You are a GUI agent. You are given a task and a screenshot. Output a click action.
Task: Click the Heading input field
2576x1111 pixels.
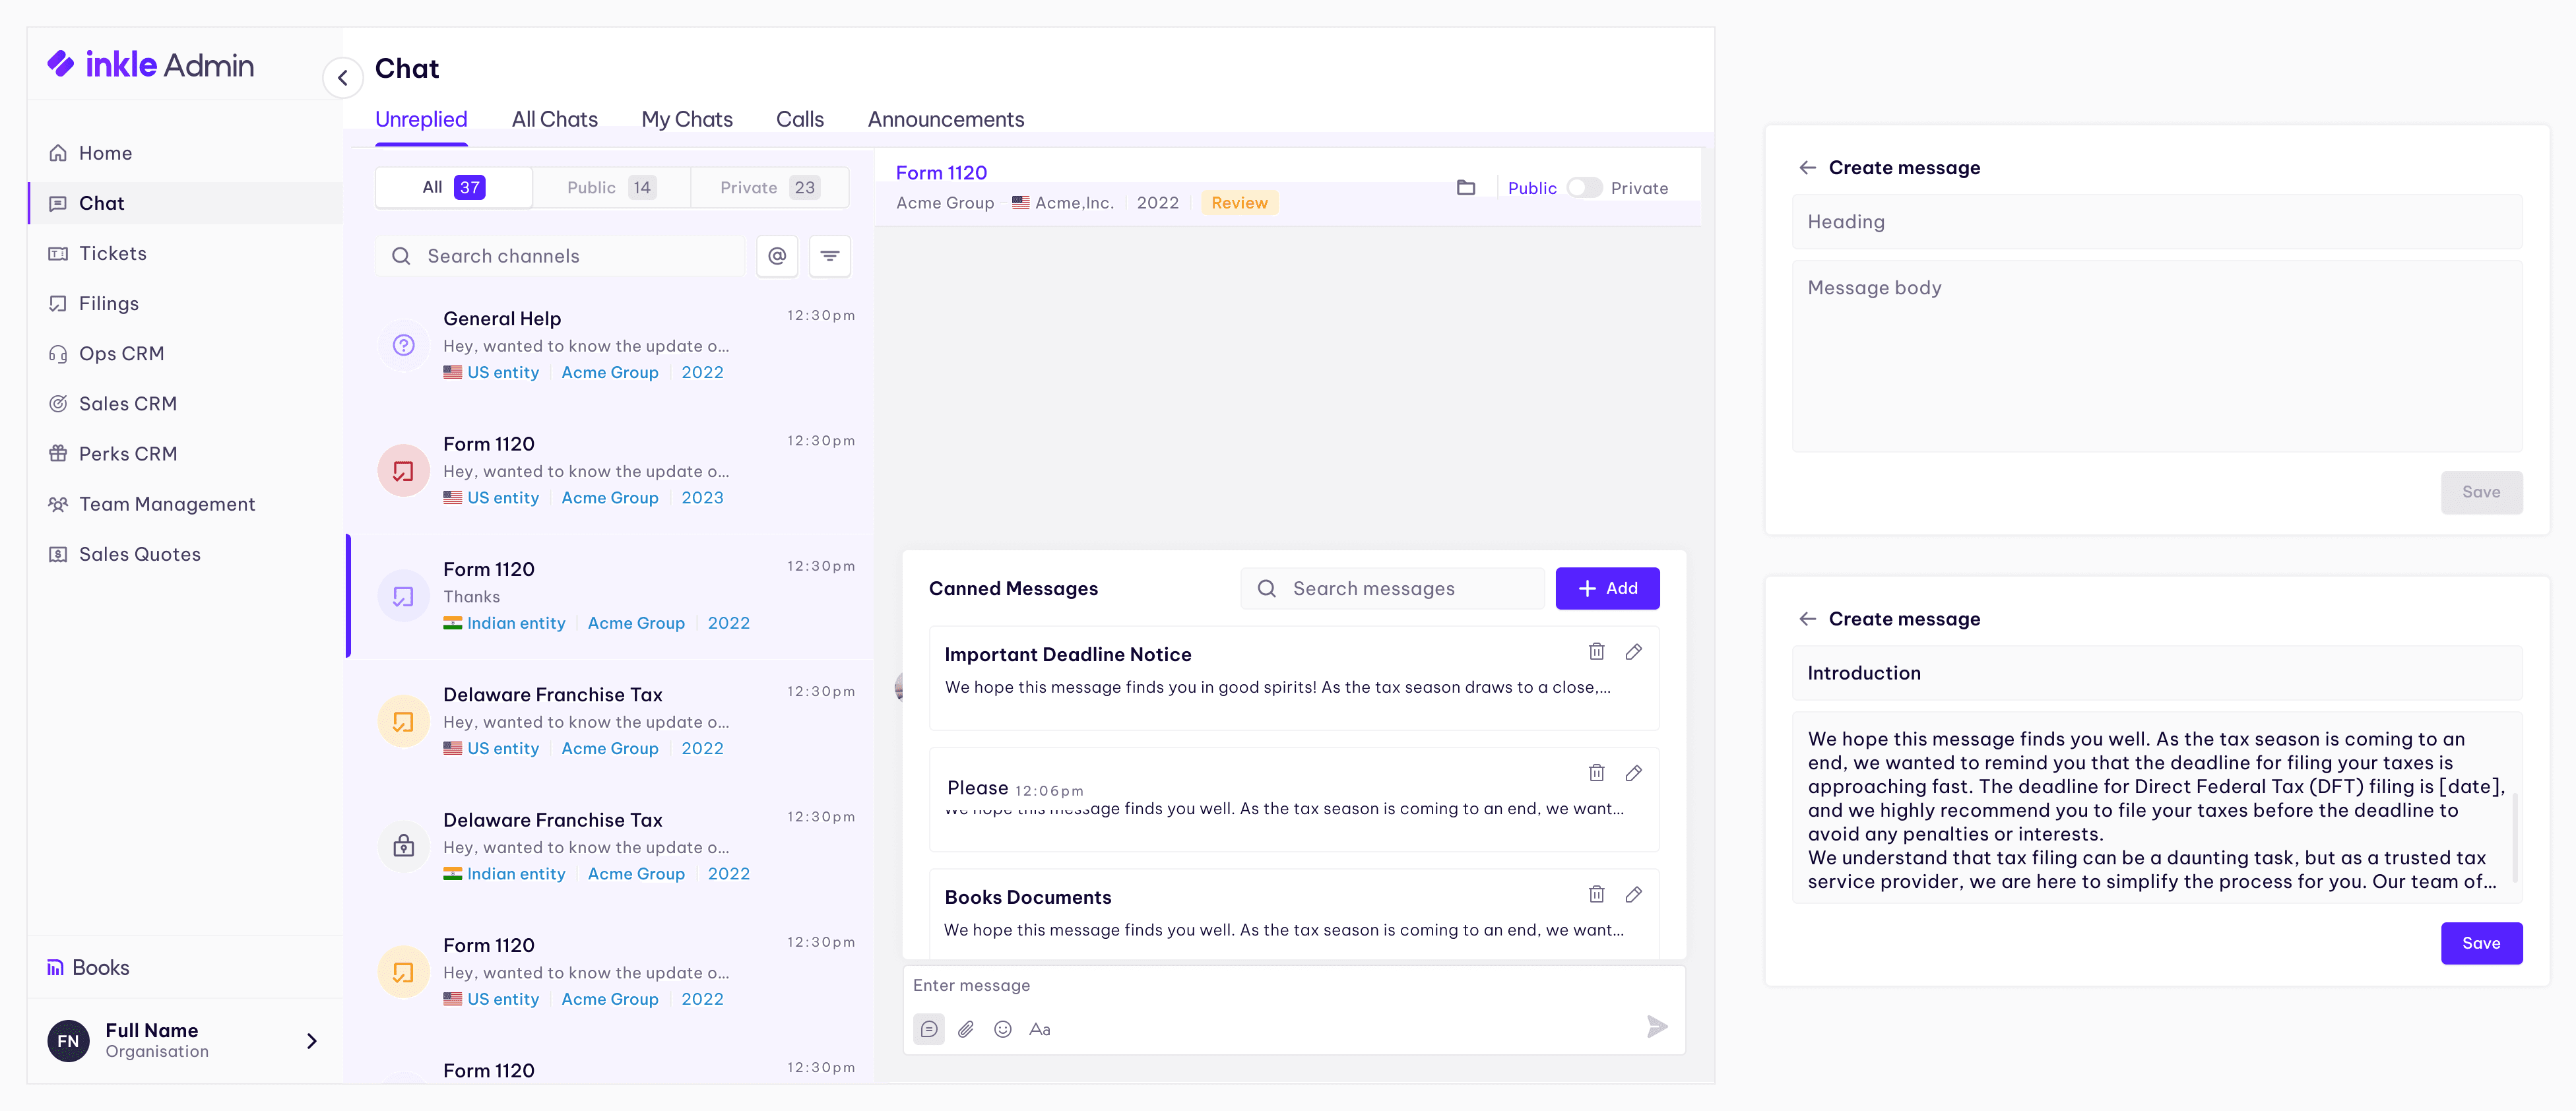pos(2156,222)
